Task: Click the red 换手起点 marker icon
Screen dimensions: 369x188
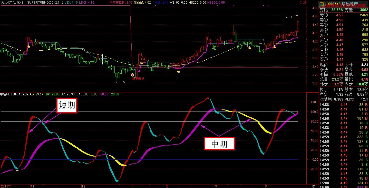Action: tap(132, 75)
